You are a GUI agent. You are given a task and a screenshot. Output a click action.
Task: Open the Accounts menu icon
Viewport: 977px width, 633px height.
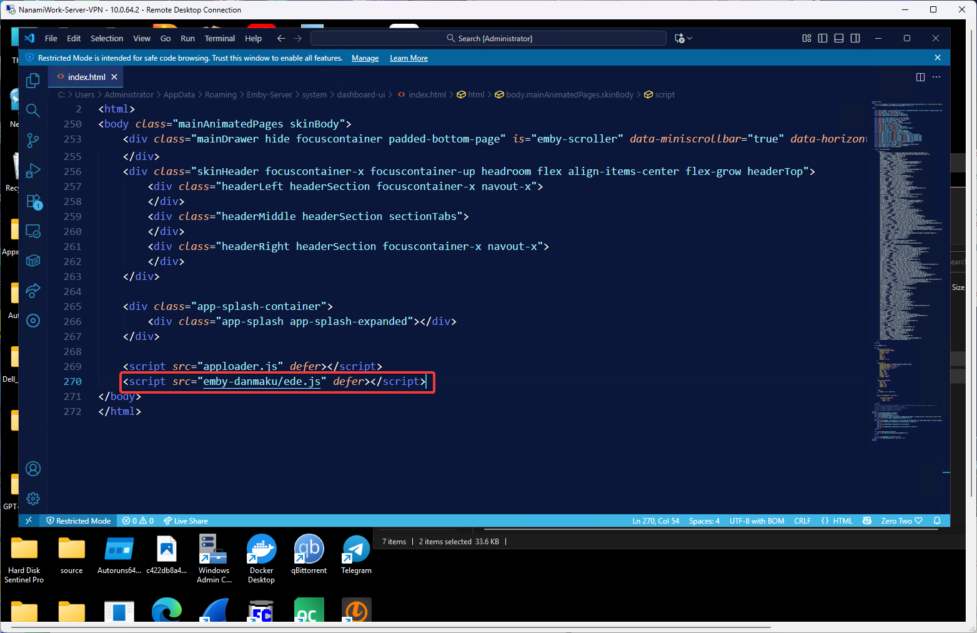pyautogui.click(x=33, y=469)
